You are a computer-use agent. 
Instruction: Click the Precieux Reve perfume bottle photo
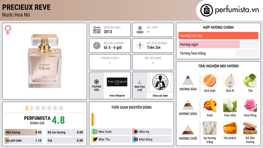point(44,61)
